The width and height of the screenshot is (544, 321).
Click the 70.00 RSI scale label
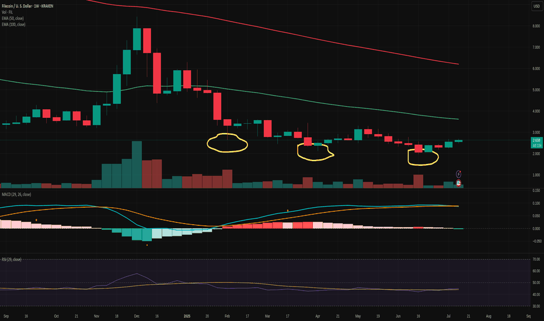[536, 259]
